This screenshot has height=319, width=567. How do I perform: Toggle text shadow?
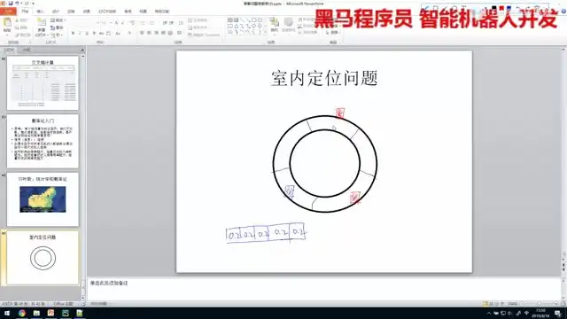94,34
